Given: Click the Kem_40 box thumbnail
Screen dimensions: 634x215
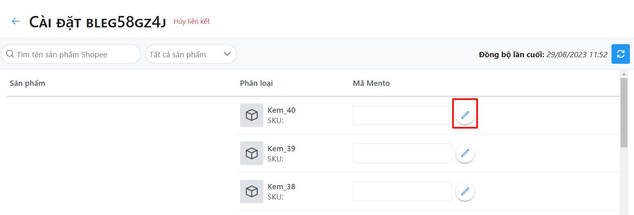Looking at the screenshot, I should tap(252, 115).
